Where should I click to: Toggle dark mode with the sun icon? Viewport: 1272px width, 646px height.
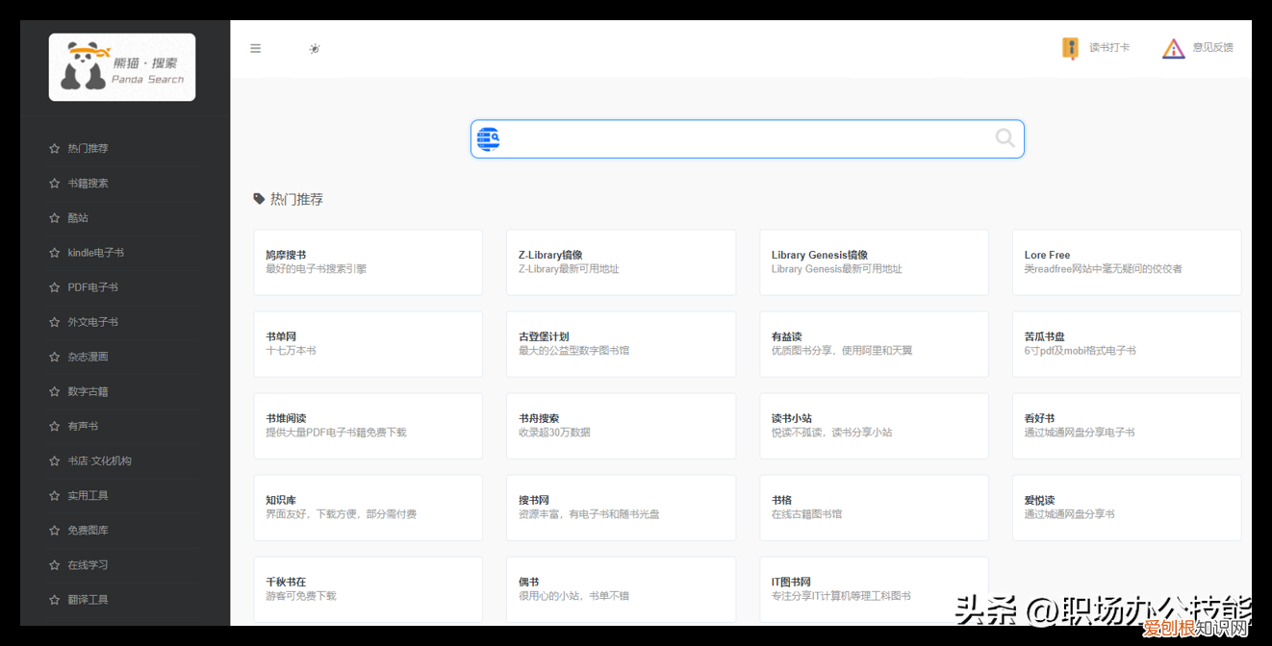(x=315, y=47)
